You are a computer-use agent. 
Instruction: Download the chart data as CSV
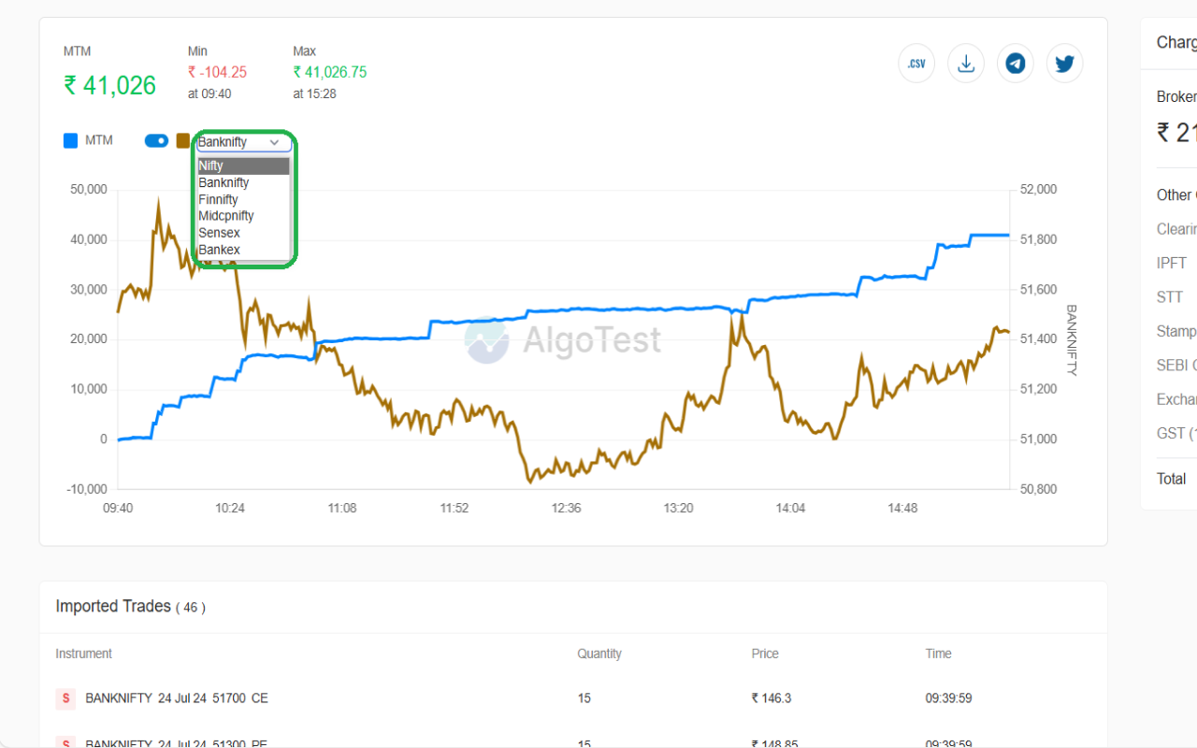click(x=916, y=64)
